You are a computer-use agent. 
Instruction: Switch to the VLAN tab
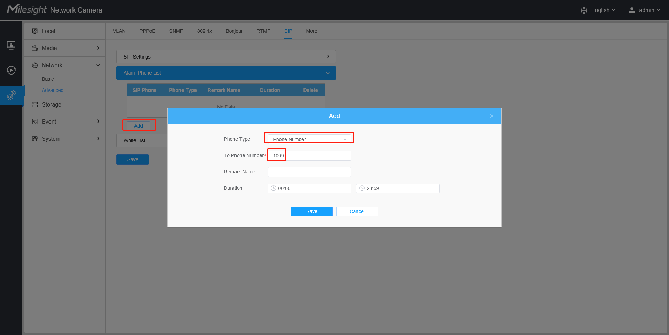[x=119, y=31]
